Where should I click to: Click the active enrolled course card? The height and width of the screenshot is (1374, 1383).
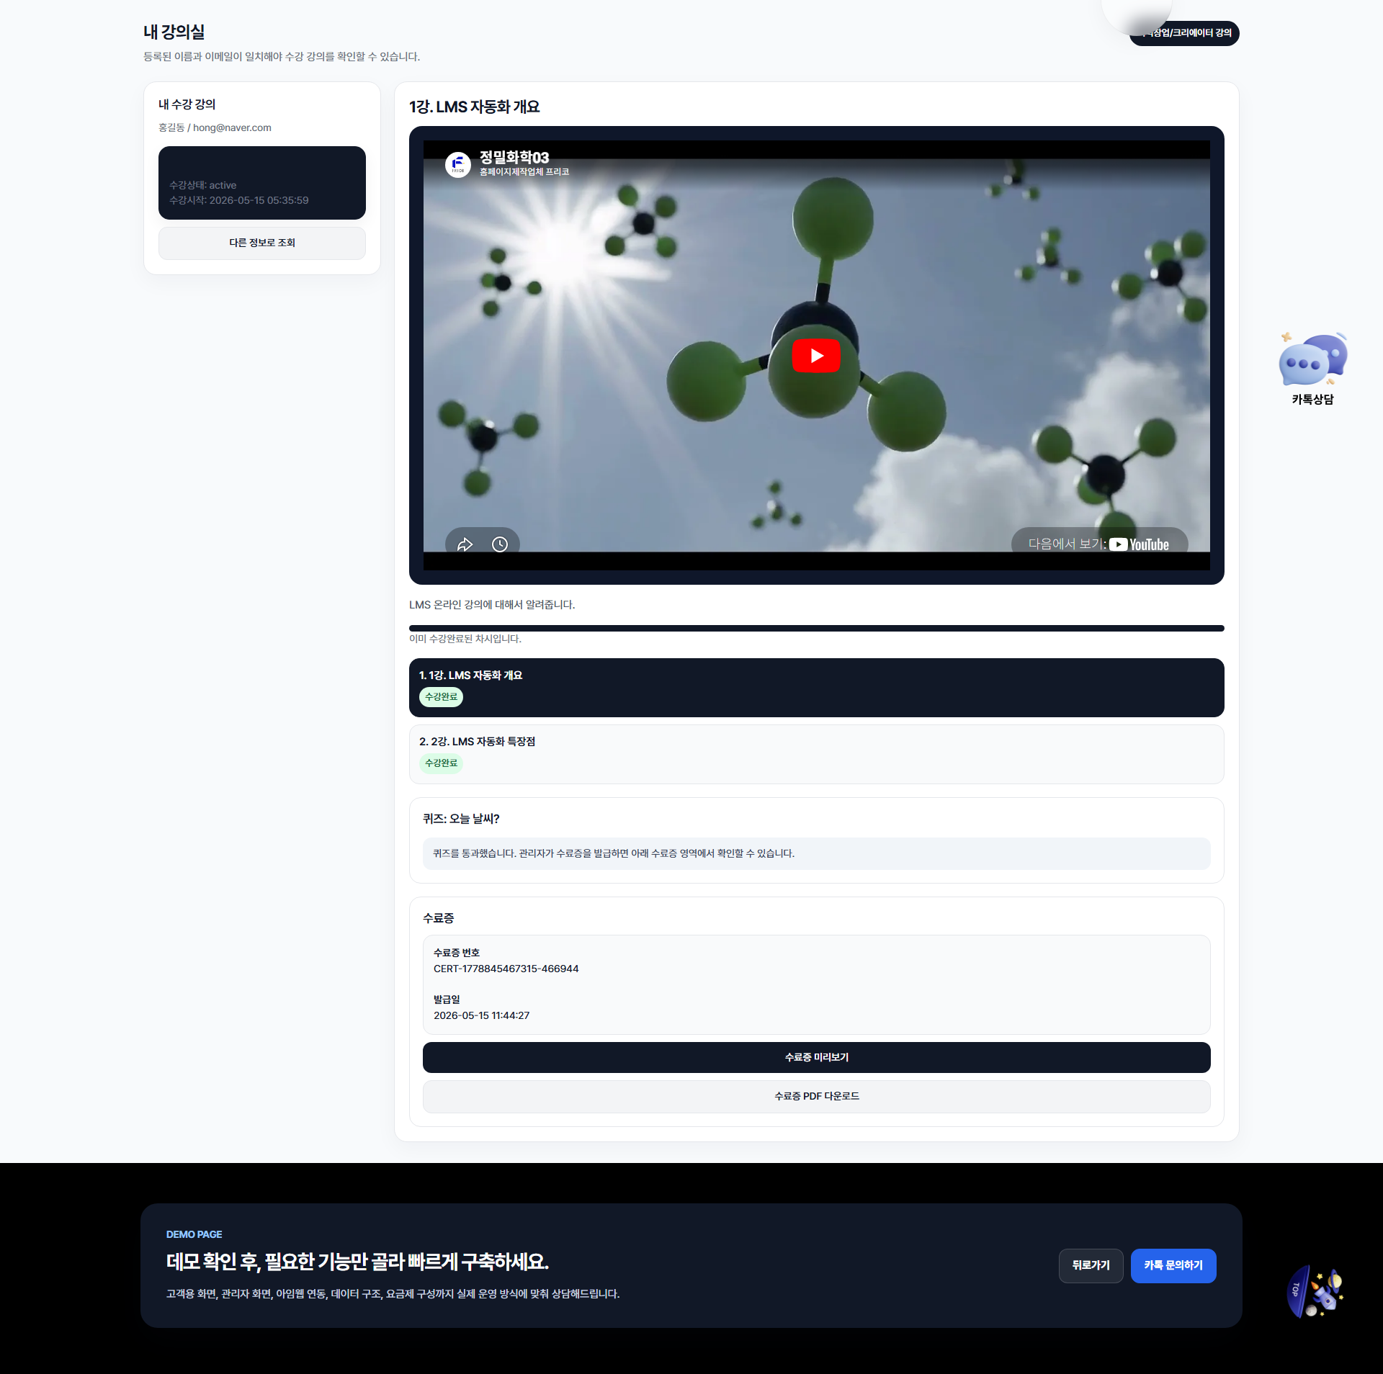coord(262,183)
